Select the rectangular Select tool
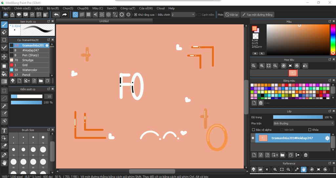 [x=4, y=91]
